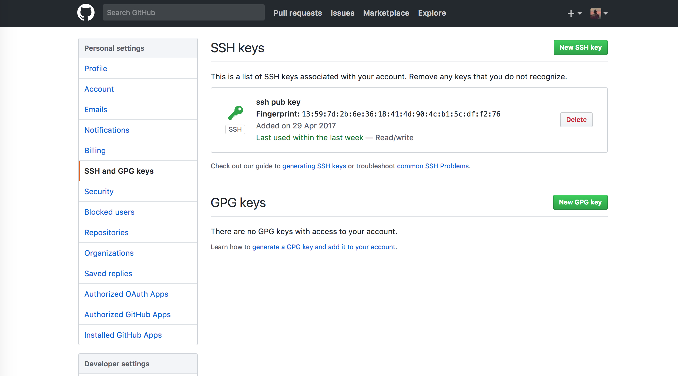Screen dimensions: 678x376
Task: Delete the ssh pub key
Action: (576, 120)
